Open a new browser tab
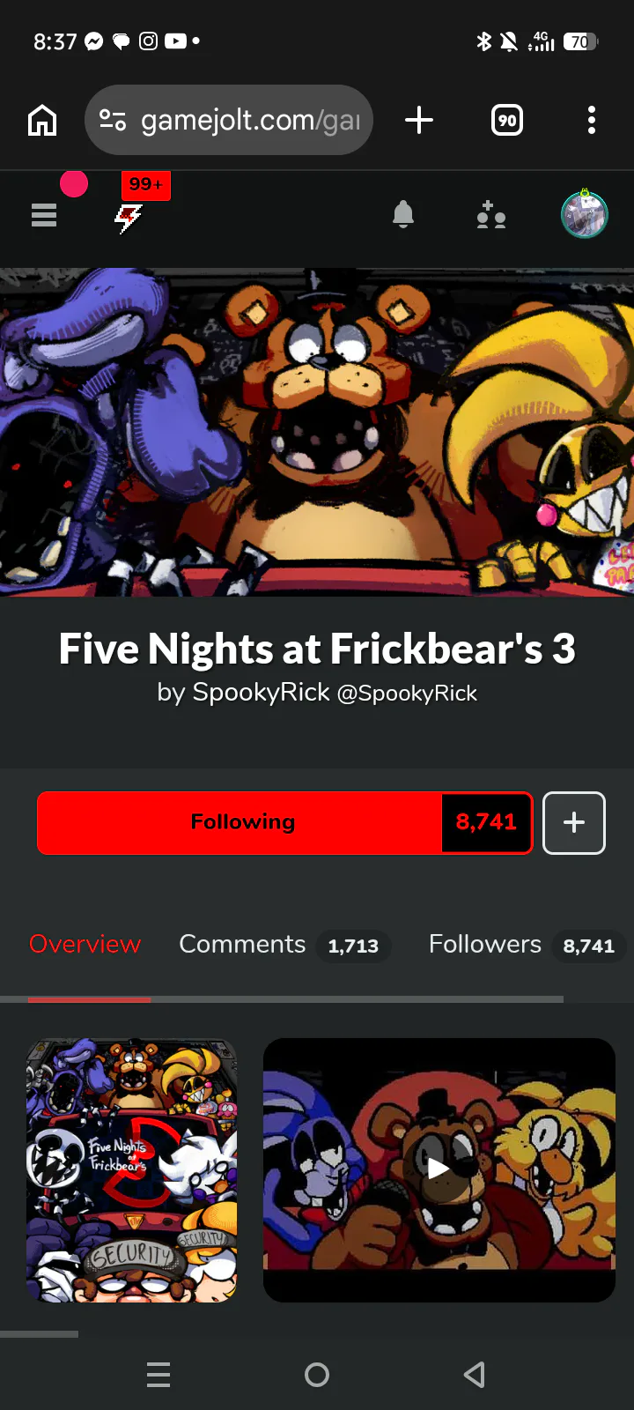This screenshot has height=1410, width=634. (x=419, y=120)
